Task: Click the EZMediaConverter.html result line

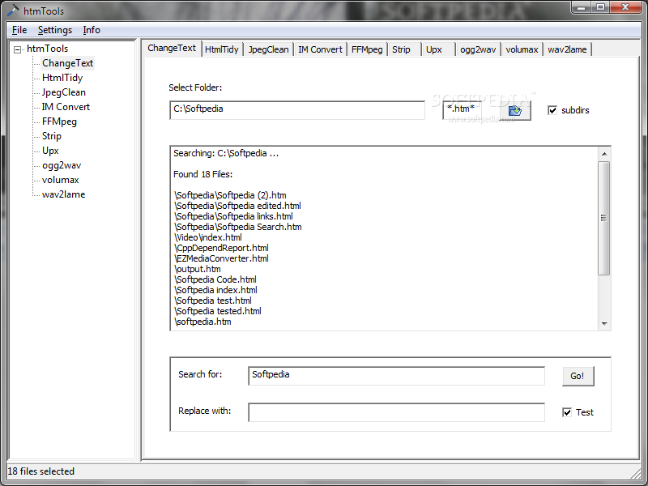Action: [221, 258]
